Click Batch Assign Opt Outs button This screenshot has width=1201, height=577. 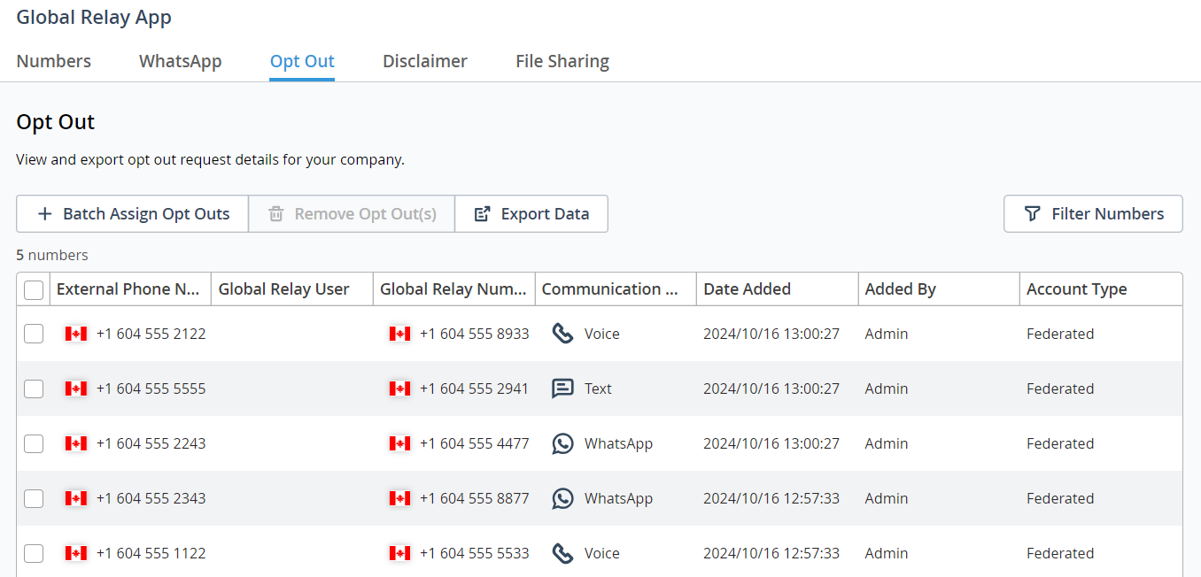[x=133, y=214]
